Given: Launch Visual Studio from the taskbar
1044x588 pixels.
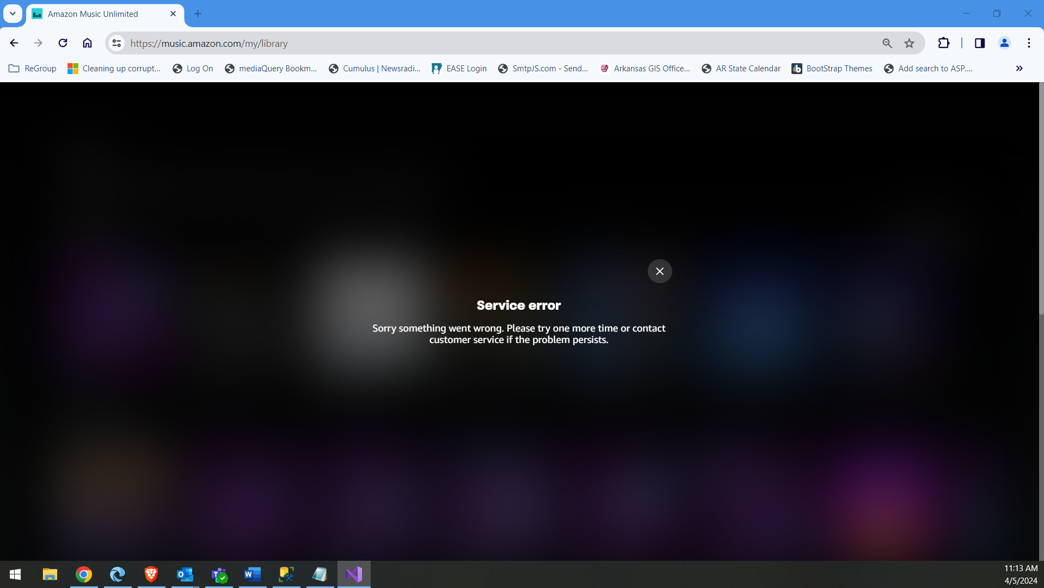Looking at the screenshot, I should [354, 574].
